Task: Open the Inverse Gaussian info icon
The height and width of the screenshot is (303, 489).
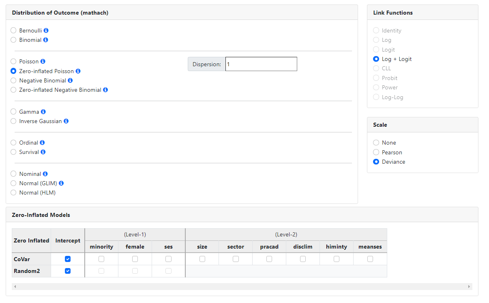Action: [66, 121]
